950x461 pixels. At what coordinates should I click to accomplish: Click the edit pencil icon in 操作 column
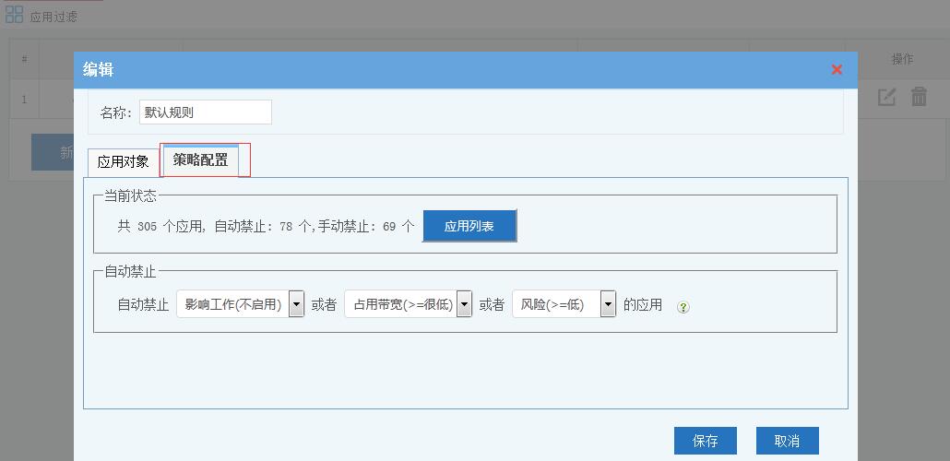click(x=886, y=97)
